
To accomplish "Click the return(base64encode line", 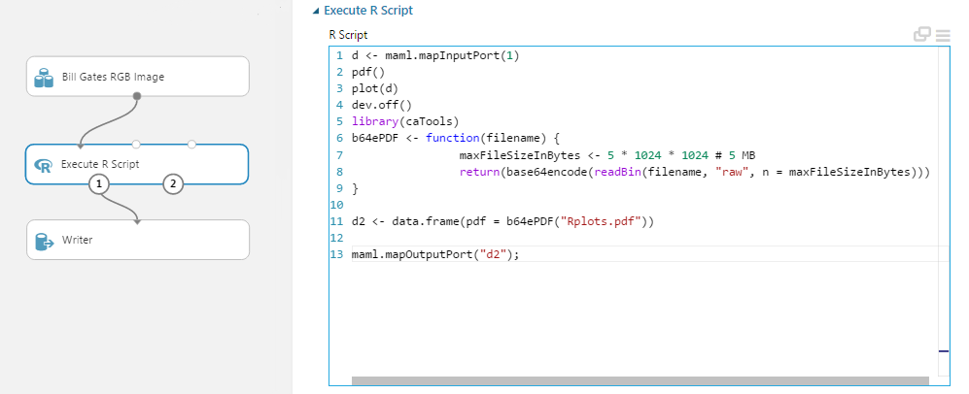I will tap(695, 172).
